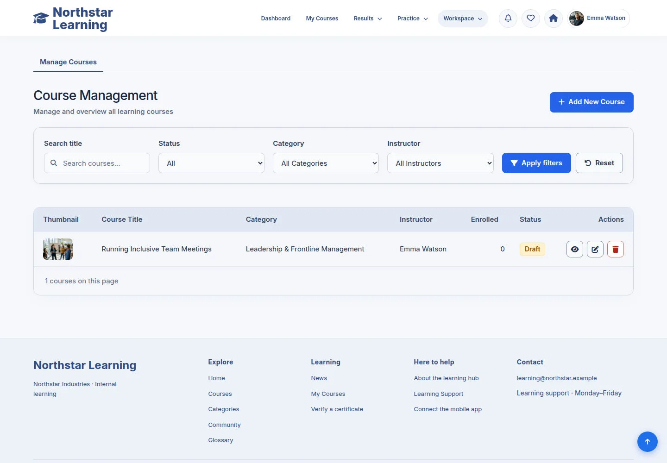Open the Glossary footer link
This screenshot has height=463, width=667.
pos(220,440)
